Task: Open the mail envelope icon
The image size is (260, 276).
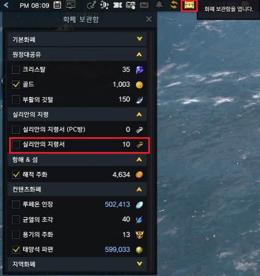Action: [144, 5]
